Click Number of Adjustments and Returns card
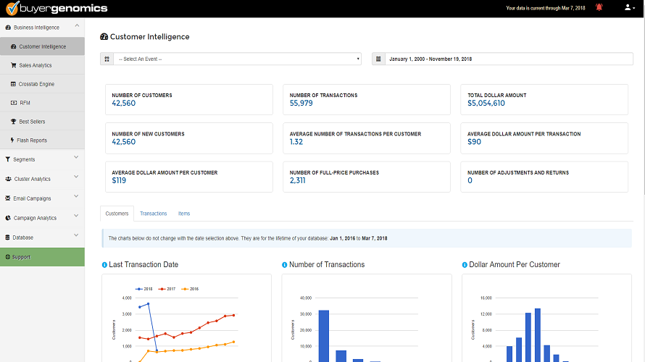The width and height of the screenshot is (645, 362). point(544,177)
